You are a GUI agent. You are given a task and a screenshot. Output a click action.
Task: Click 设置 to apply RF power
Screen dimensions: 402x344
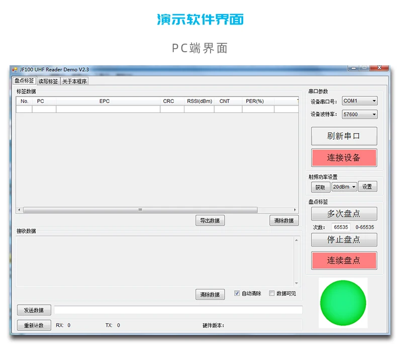(x=368, y=187)
